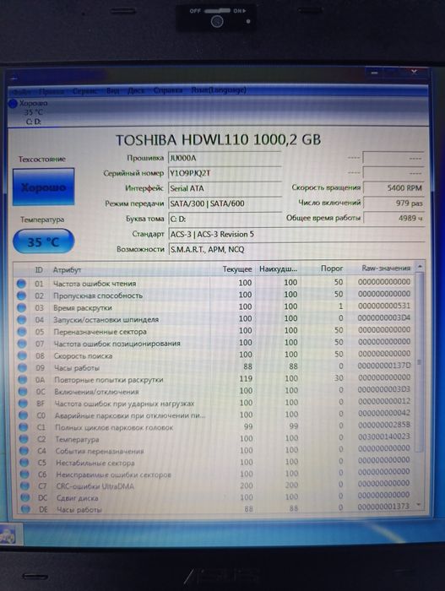Click the TOSHIBA HDWL110 1000,2 GB title
The image size is (445, 591).
coord(218,140)
